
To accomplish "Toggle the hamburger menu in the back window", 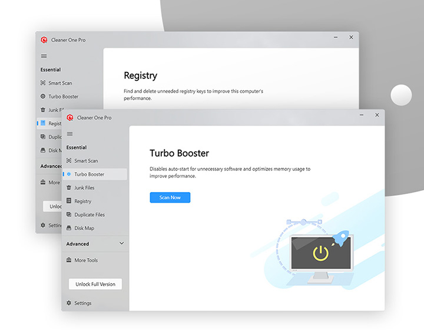I will [44, 56].
